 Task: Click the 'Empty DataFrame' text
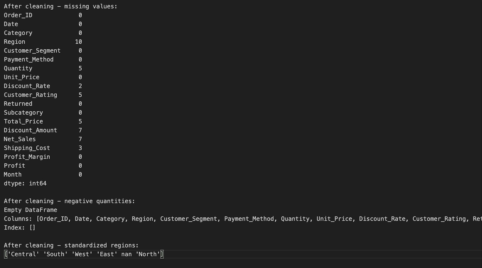[x=30, y=210]
